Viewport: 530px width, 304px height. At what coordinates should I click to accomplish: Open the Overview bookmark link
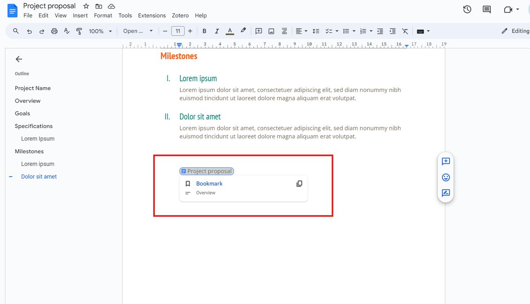tap(206, 193)
